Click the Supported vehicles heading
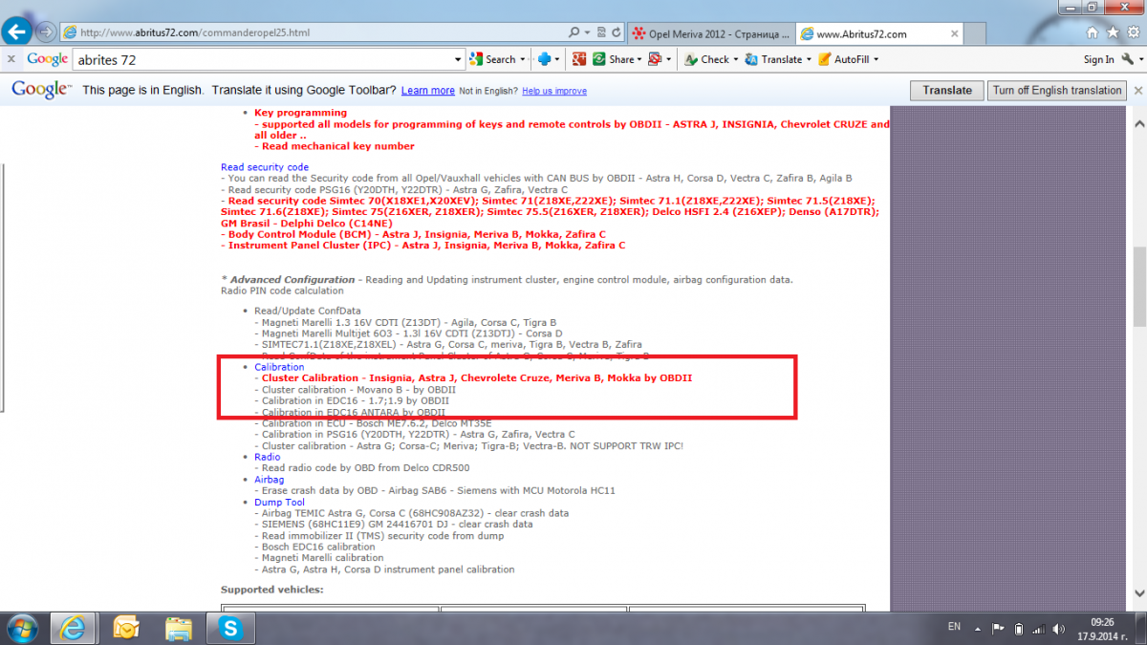Image resolution: width=1147 pixels, height=645 pixels. coord(272,590)
